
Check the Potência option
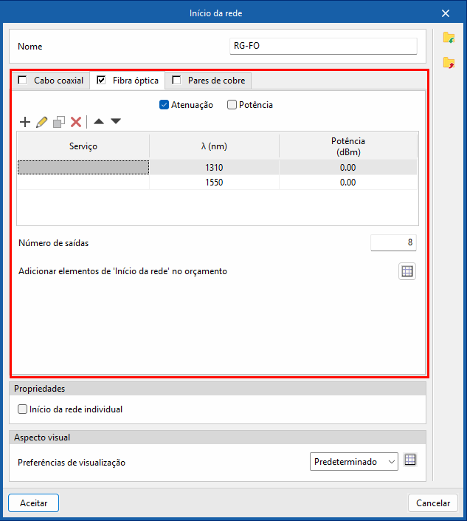tap(232, 105)
